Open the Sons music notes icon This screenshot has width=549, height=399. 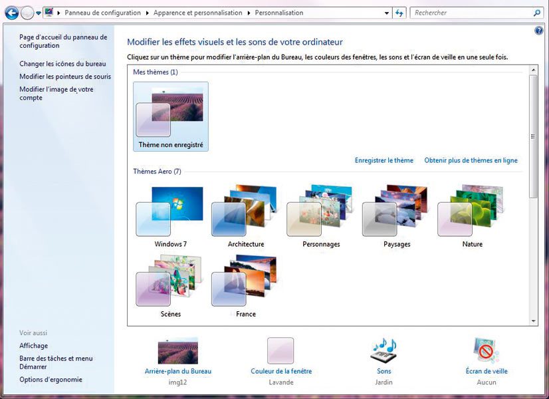[384, 350]
